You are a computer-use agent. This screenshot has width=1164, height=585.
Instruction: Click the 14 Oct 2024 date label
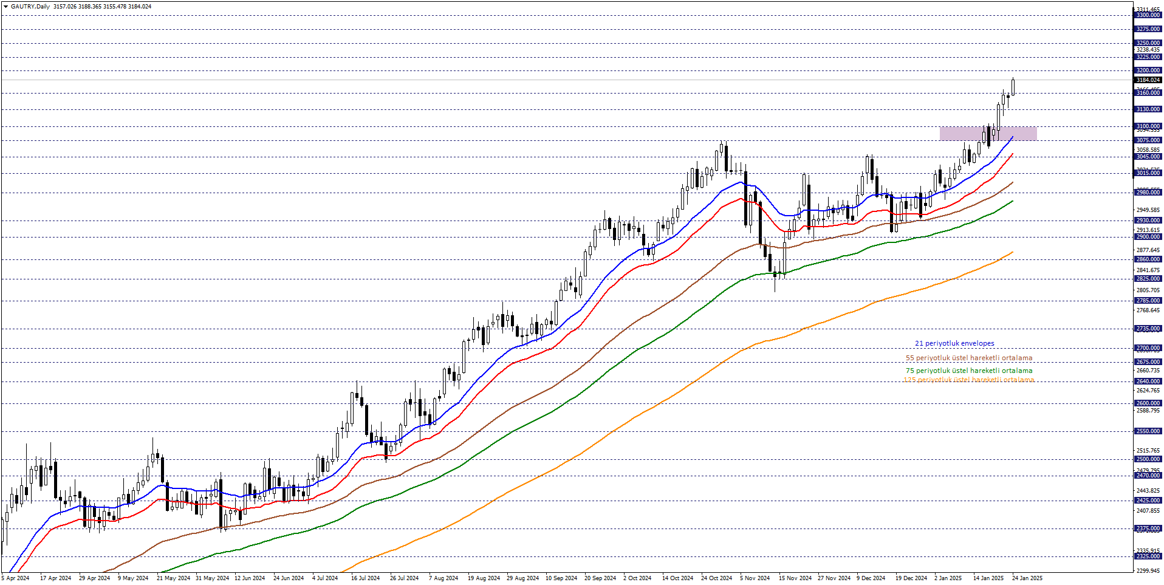[x=677, y=578]
